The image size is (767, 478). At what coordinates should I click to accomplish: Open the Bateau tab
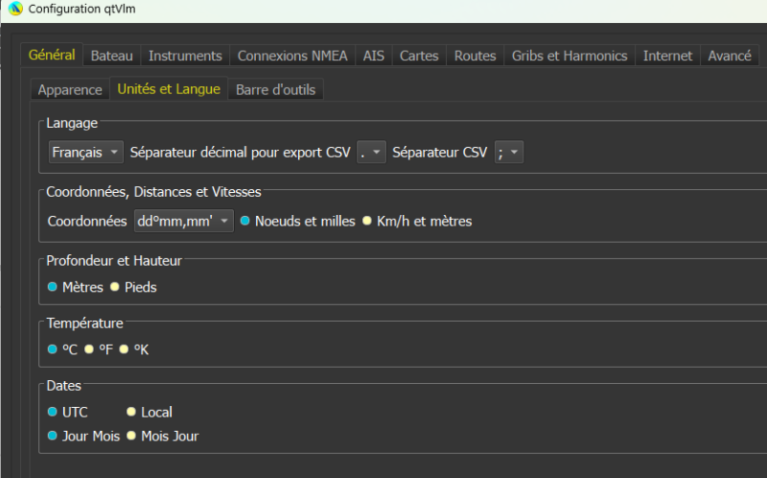[x=111, y=56]
